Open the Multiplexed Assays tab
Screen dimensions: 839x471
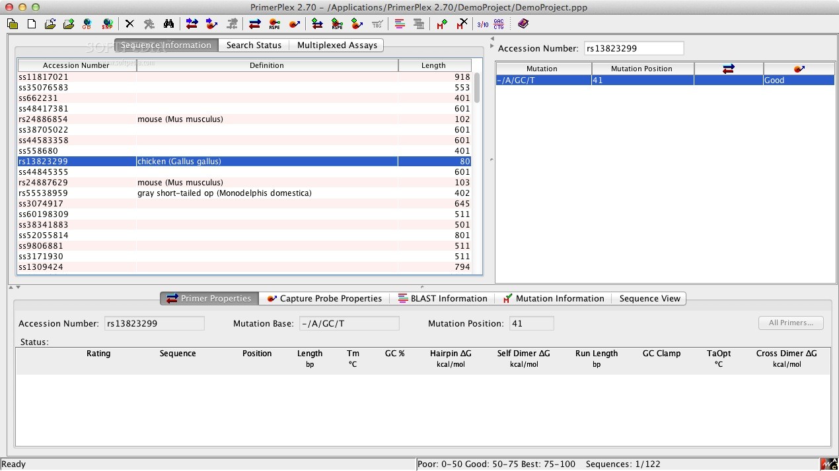pyautogui.click(x=337, y=45)
